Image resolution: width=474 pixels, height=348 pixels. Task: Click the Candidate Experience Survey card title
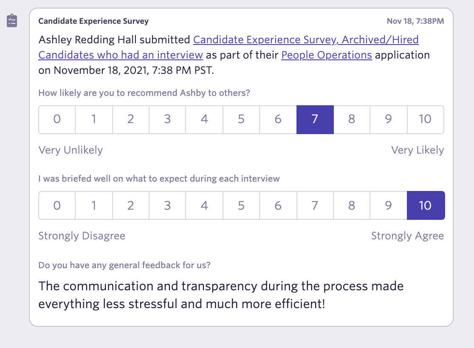(93, 21)
